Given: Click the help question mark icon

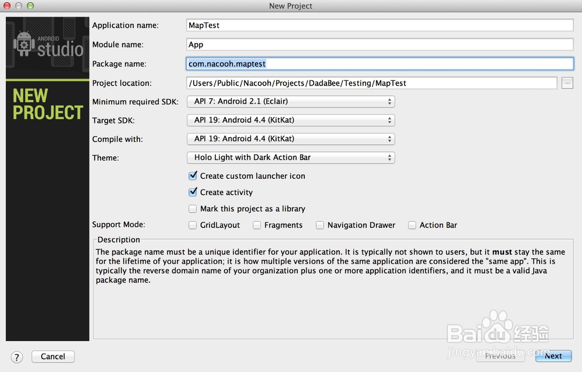Looking at the screenshot, I should (17, 357).
